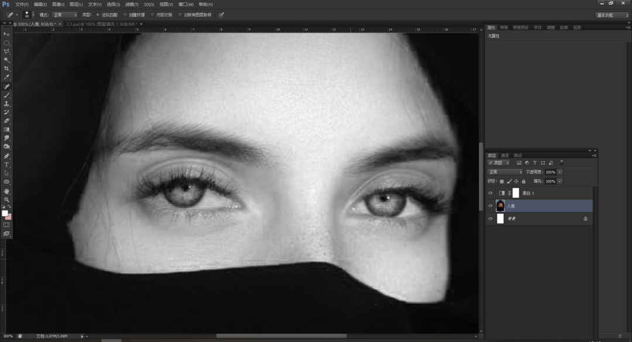Select the Magic Wand tool
Viewport: 632px width, 342px height.
tap(6, 60)
